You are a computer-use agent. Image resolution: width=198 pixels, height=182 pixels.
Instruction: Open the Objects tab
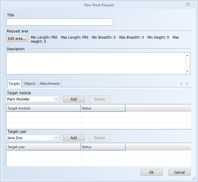(x=30, y=84)
